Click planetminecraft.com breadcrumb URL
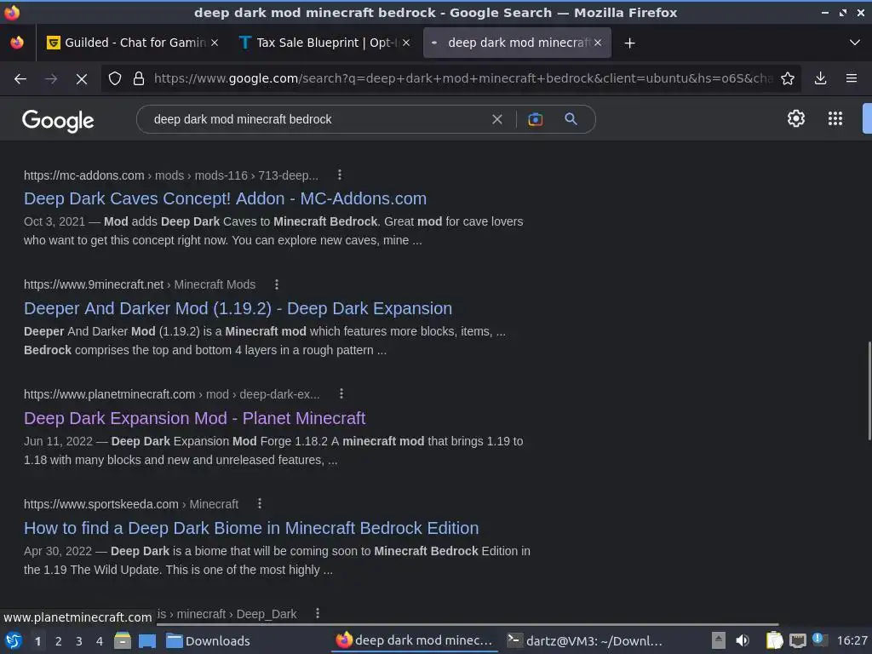The image size is (872, 654). point(172,393)
